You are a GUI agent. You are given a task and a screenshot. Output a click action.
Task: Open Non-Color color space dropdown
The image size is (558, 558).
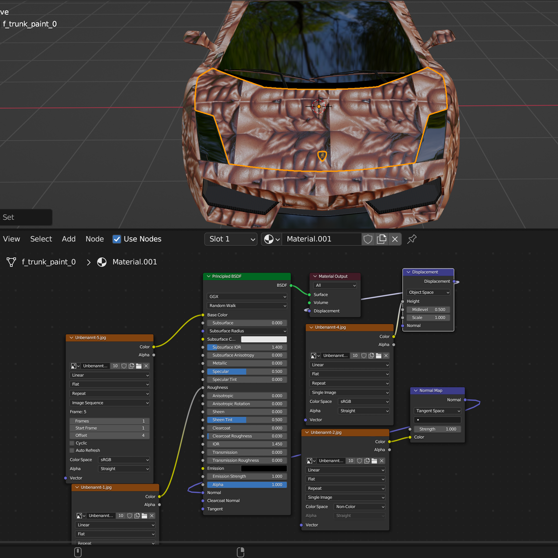tap(359, 507)
